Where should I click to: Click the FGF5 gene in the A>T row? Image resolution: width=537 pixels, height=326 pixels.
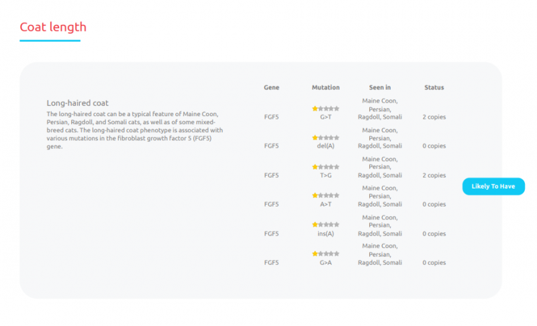pyautogui.click(x=271, y=204)
